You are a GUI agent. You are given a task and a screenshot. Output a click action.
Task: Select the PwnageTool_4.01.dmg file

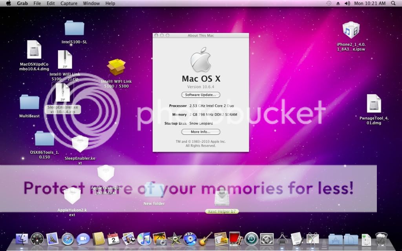click(x=374, y=104)
